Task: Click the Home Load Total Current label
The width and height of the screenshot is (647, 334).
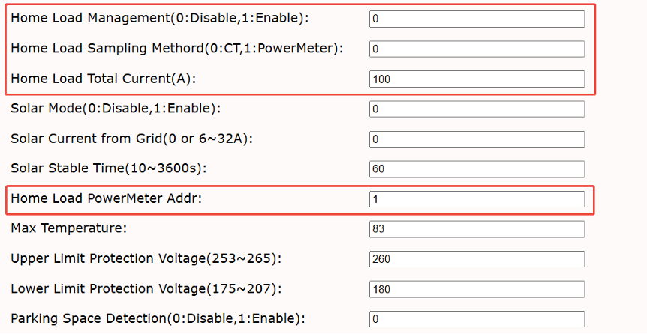Action: [103, 78]
